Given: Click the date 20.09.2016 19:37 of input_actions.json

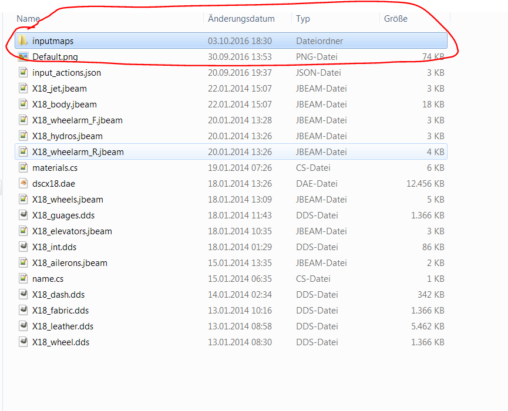Looking at the screenshot, I should point(240,73).
